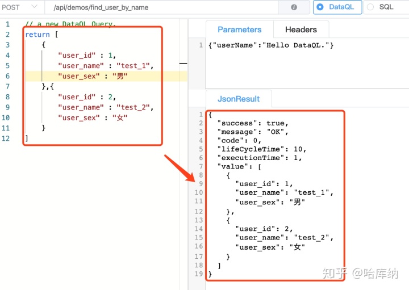Click the "message": "OK" result line
This screenshot has height=290, width=409.
coord(253,132)
